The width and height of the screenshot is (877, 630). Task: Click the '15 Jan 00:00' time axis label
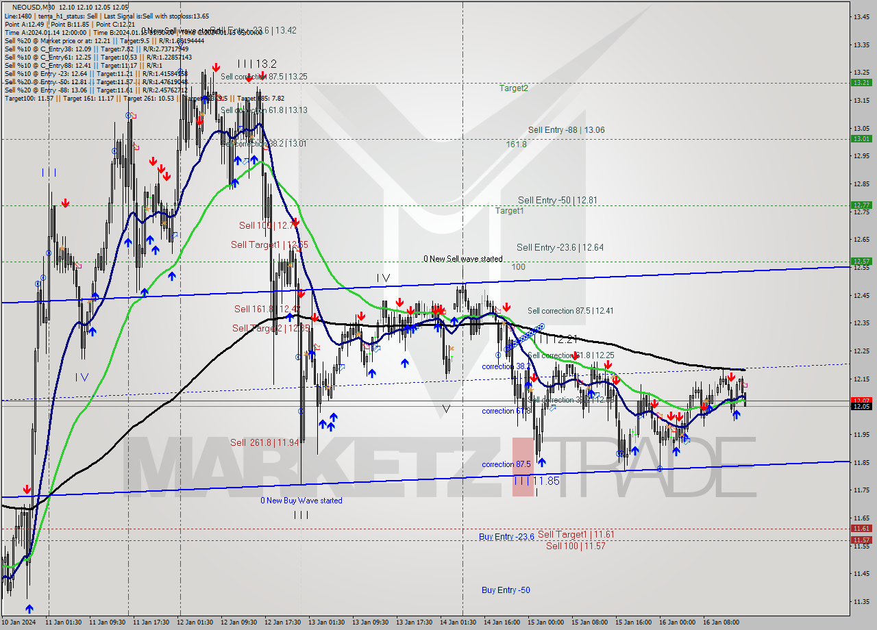tap(545, 622)
